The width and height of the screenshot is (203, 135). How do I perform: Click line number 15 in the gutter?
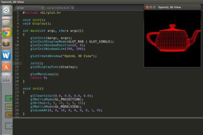coord(17,63)
